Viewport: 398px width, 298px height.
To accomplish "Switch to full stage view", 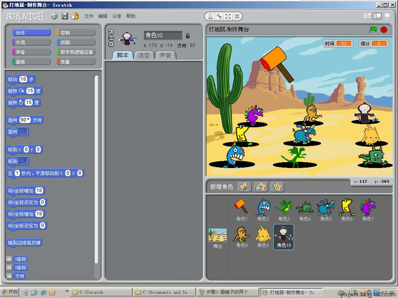I will 377,16.
